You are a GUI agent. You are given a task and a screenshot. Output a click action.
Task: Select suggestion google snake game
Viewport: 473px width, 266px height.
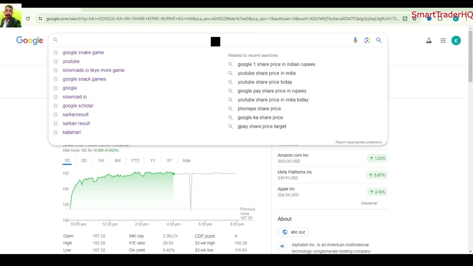(83, 52)
